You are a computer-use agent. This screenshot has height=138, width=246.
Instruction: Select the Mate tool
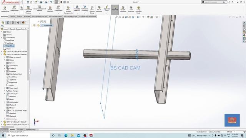pyautogui.click(x=22, y=8)
